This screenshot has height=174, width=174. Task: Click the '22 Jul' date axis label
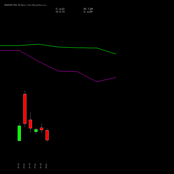pos(18,166)
